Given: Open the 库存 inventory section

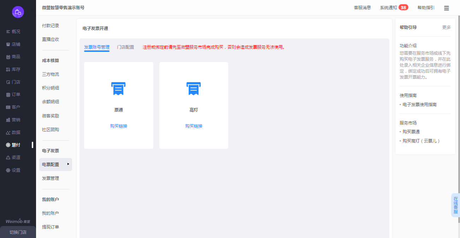Looking at the screenshot, I should [13, 69].
